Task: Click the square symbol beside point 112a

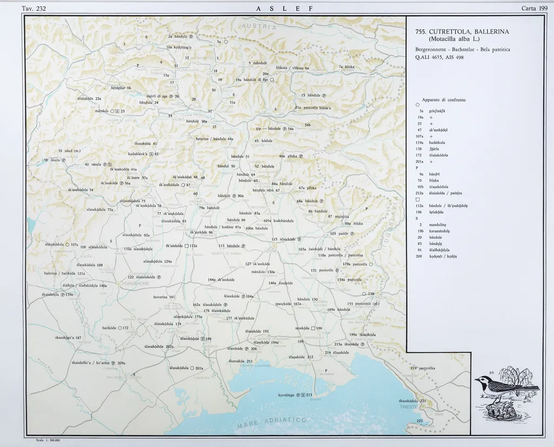Action: [186, 246]
